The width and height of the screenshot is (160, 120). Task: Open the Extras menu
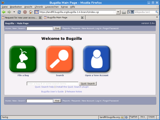coord(64,7)
